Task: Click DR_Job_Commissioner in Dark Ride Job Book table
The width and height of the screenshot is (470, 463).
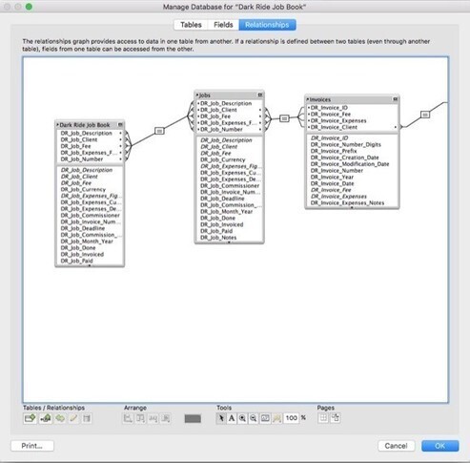Action: tap(90, 216)
